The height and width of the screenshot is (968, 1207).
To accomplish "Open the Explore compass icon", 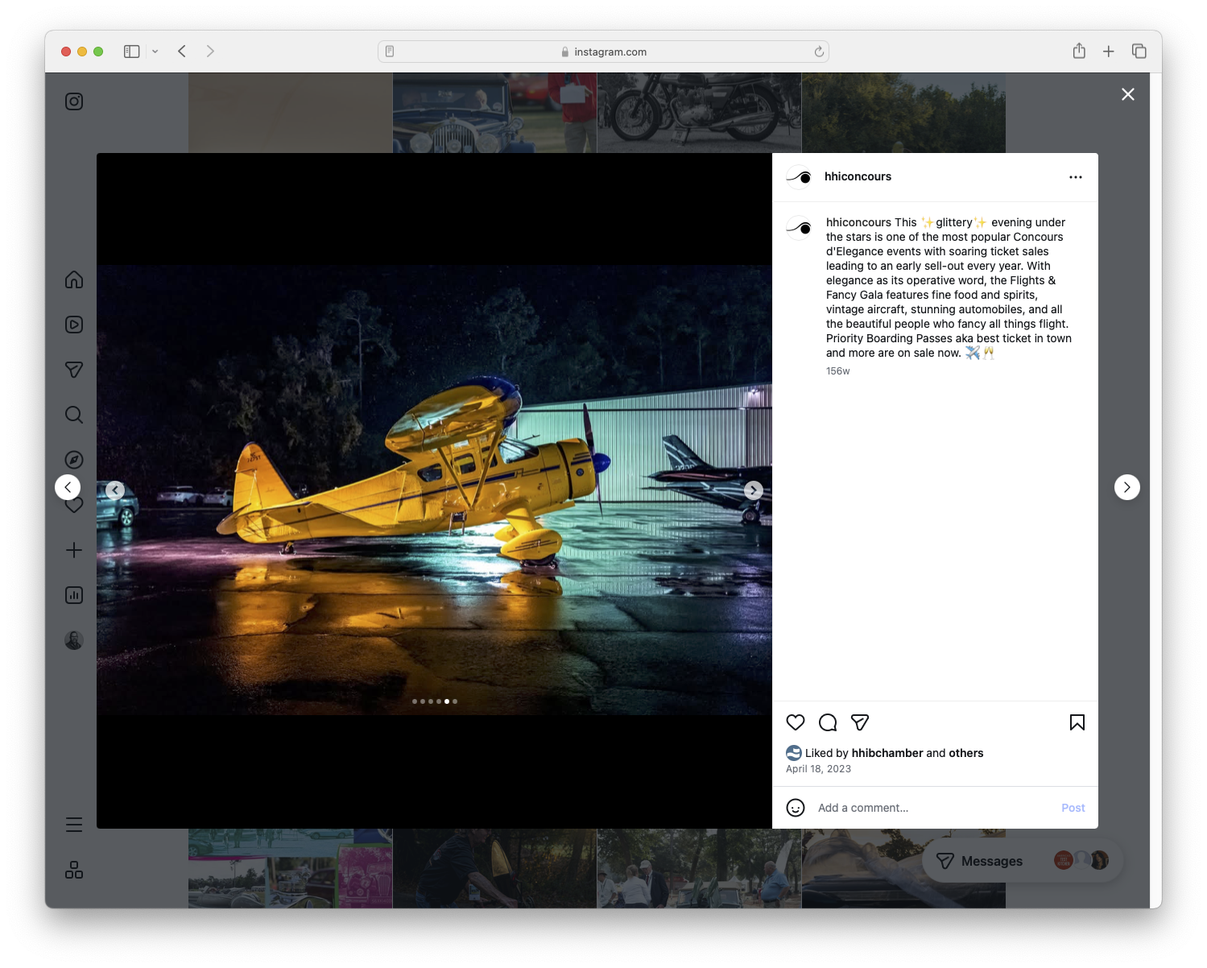I will (73, 459).
